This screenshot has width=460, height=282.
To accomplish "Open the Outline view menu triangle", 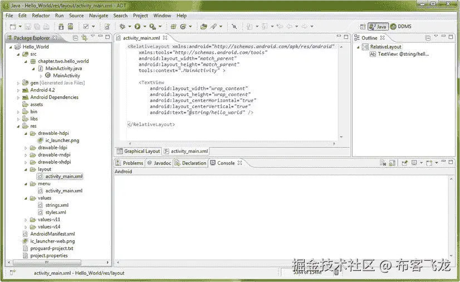I will coord(436,36).
